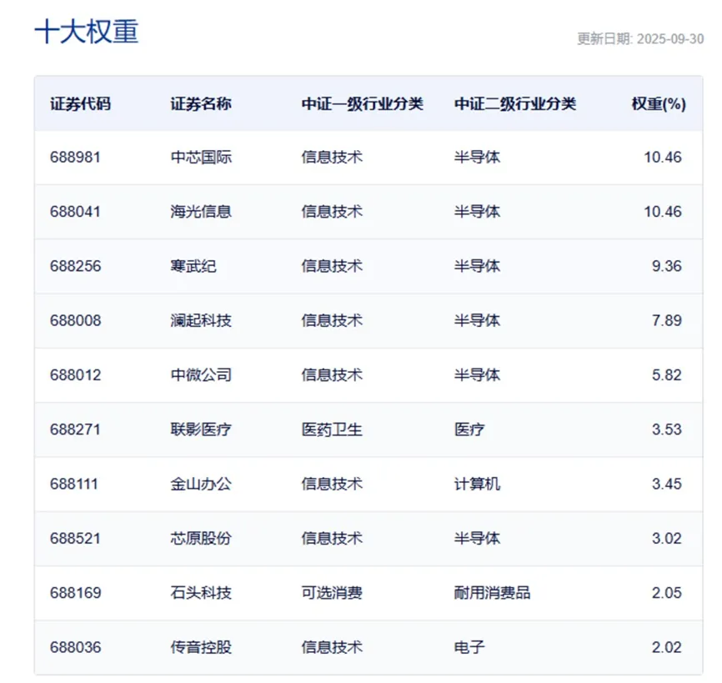Click the weight value in 海光信息 row

pos(663,211)
